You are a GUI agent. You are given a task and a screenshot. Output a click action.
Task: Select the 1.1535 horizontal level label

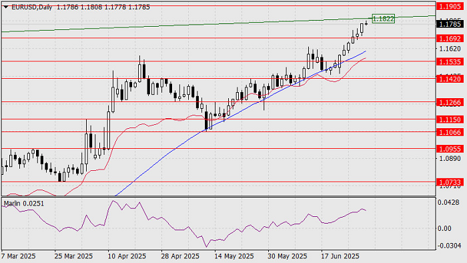[450, 61]
